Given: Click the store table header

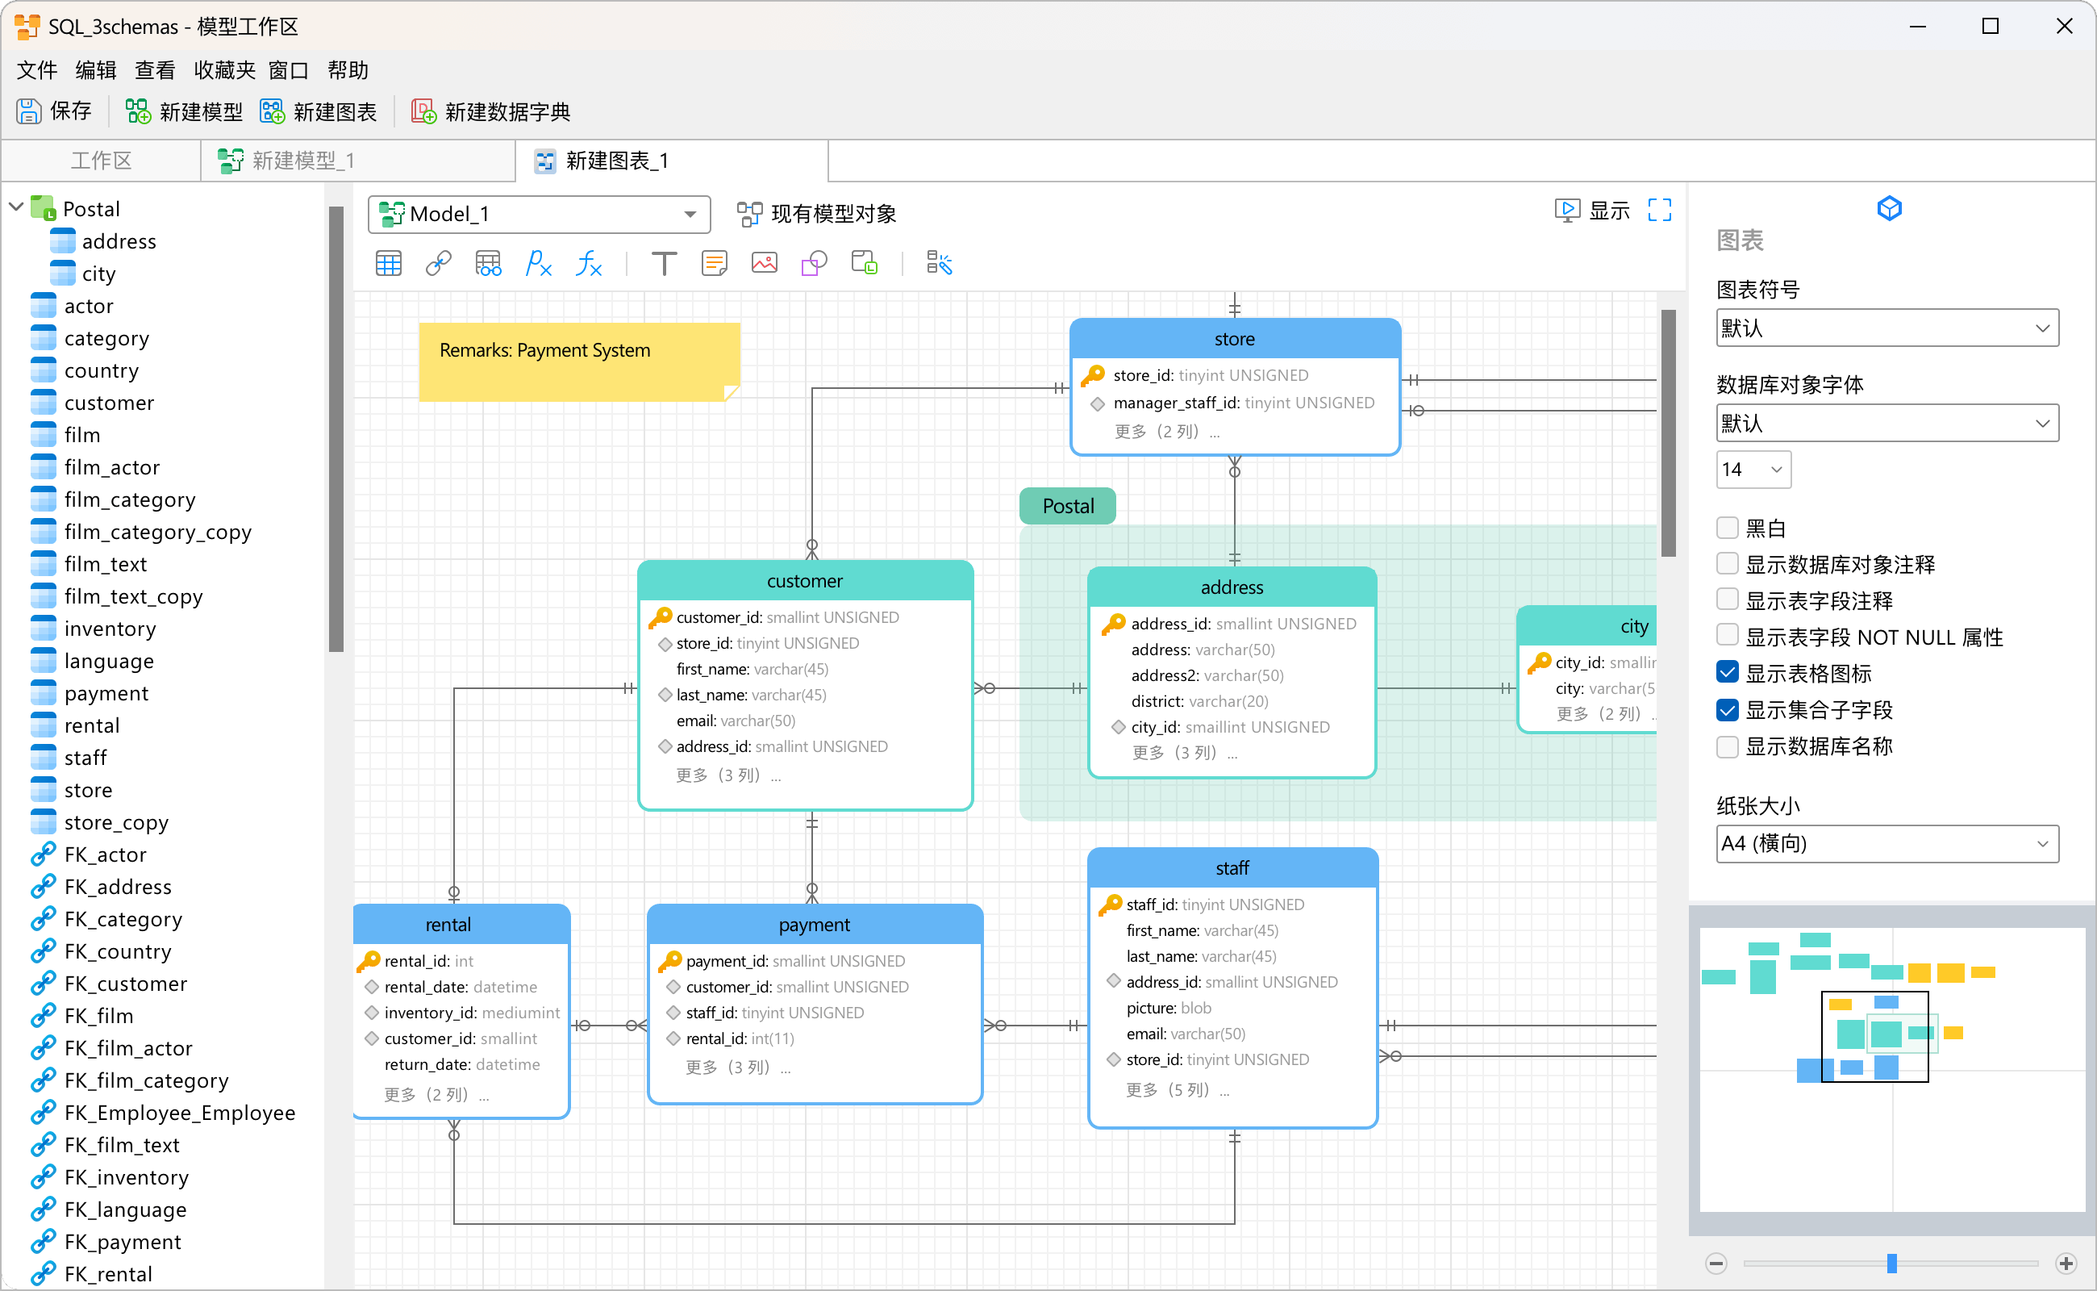Looking at the screenshot, I should (1234, 339).
